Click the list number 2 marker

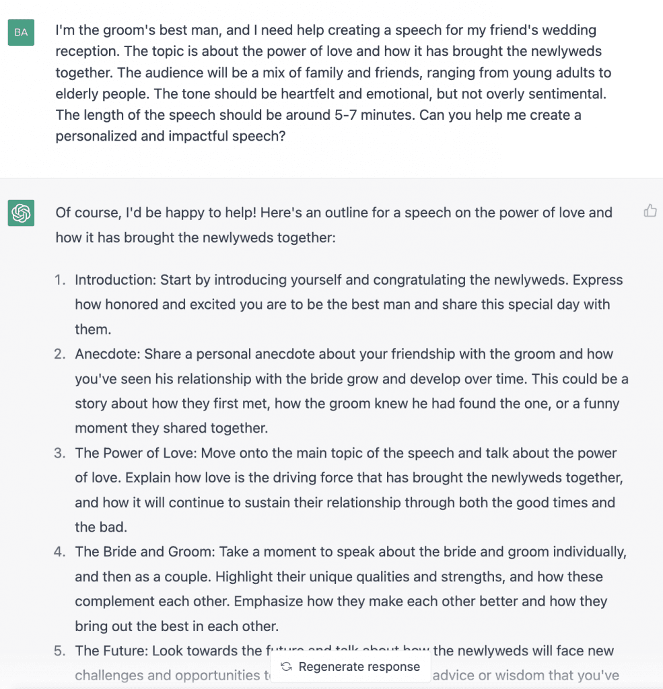click(x=61, y=354)
